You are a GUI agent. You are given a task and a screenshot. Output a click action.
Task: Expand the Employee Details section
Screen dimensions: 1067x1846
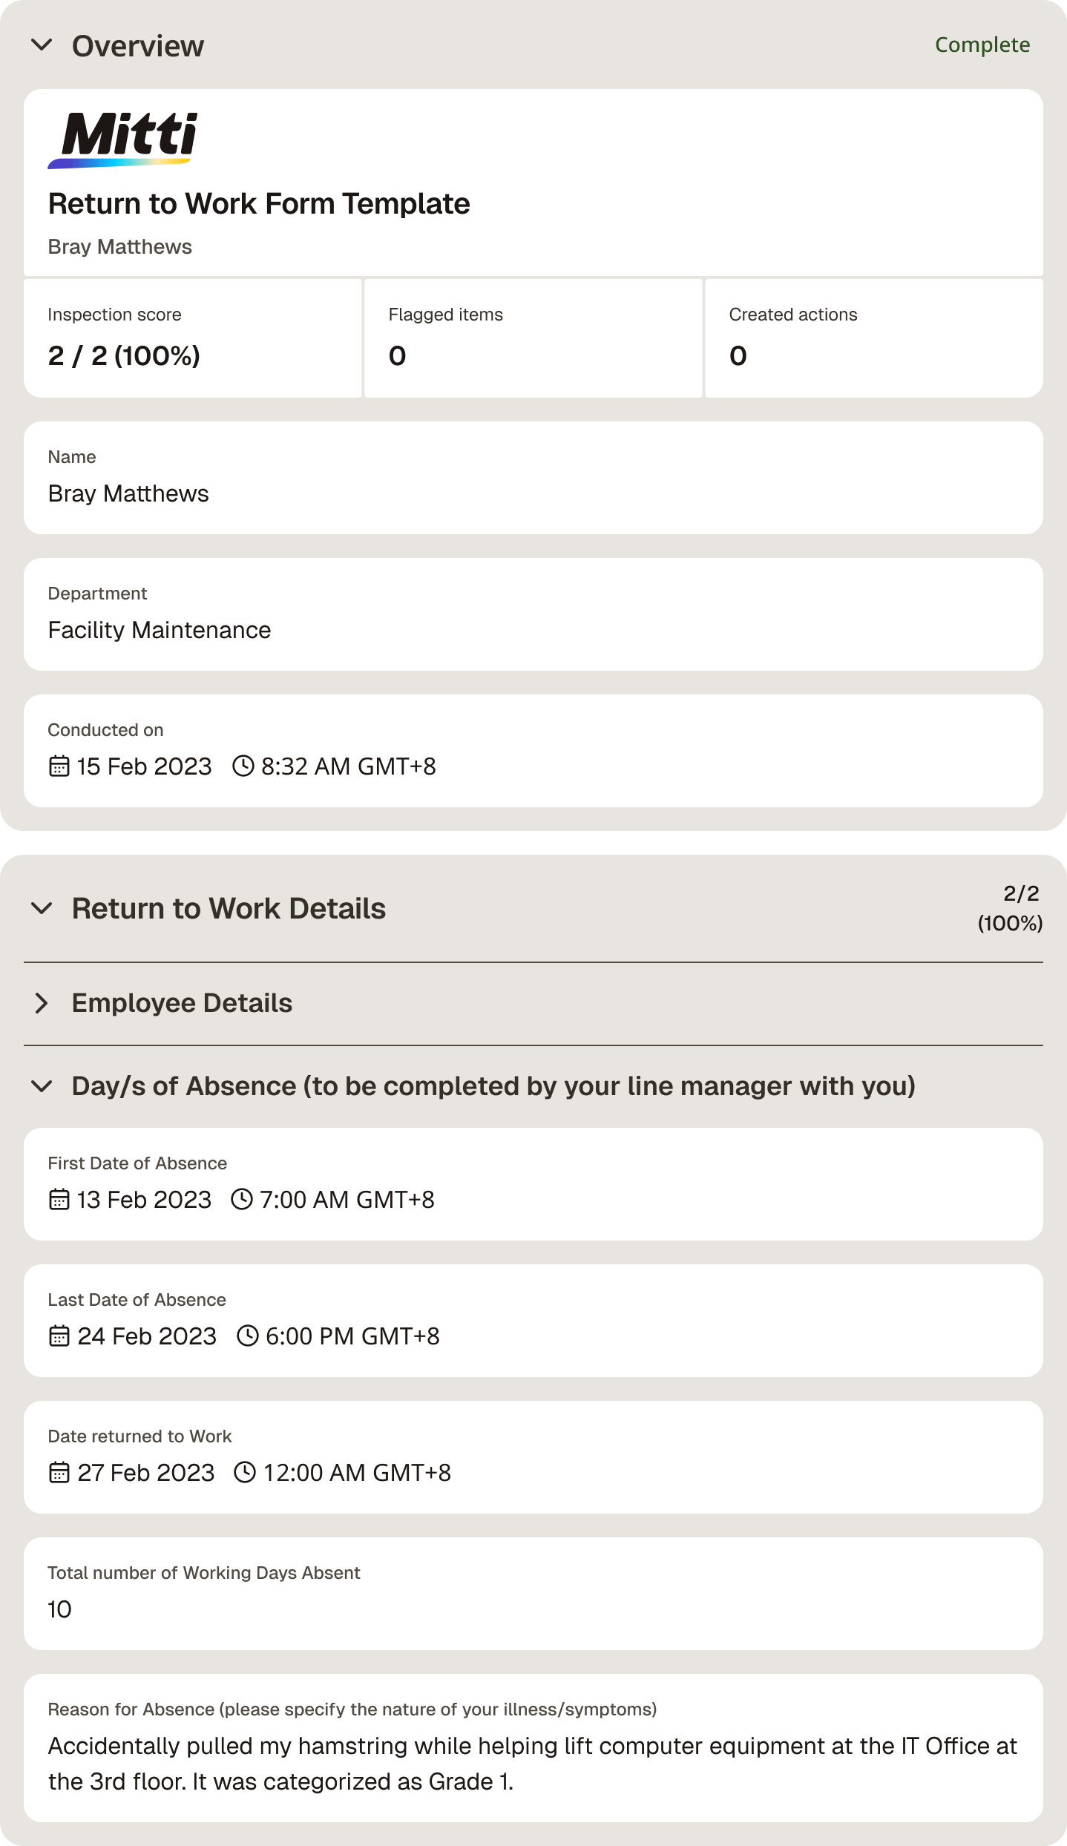42,1003
